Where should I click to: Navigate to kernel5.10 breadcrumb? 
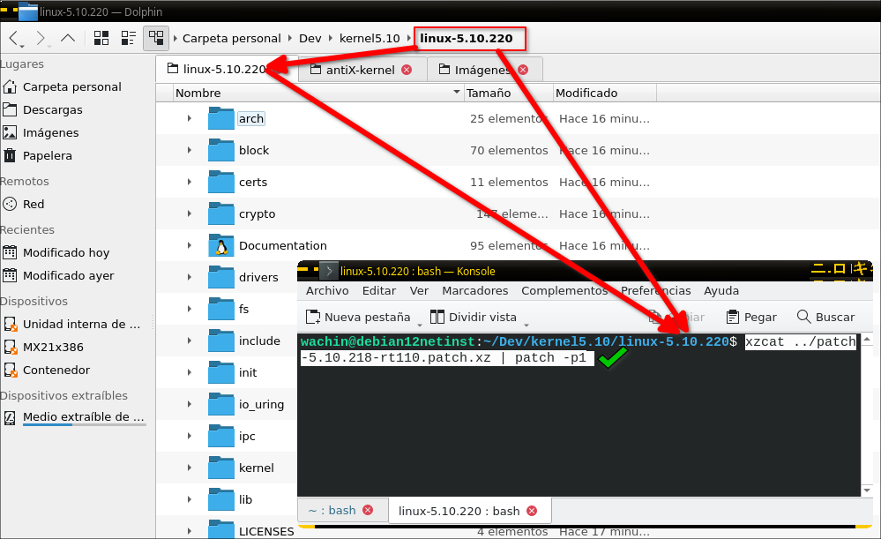pyautogui.click(x=370, y=38)
